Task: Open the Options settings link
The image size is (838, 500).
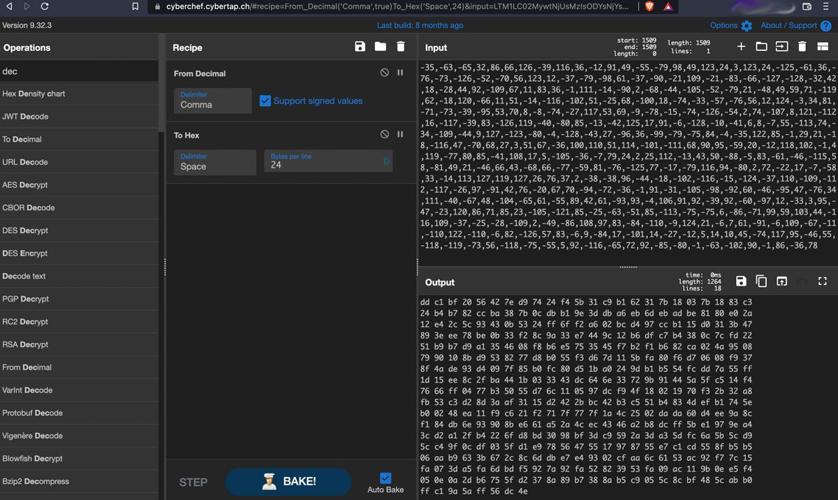Action: pos(730,25)
